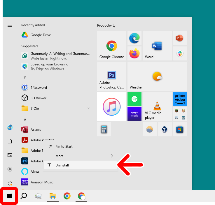Click the pushpin icon beside Pin to Start

tap(50, 146)
